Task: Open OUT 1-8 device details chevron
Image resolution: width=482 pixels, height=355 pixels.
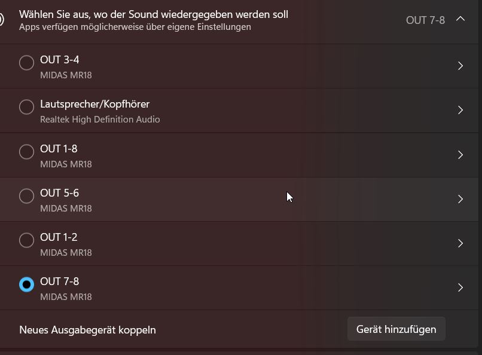Action: [x=460, y=154]
